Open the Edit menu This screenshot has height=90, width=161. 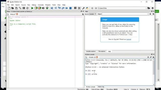tap(12, 5)
